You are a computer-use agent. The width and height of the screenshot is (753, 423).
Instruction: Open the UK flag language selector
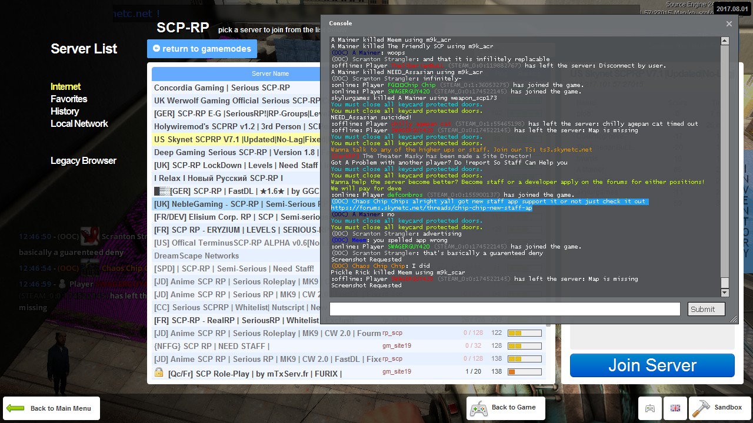[675, 408]
